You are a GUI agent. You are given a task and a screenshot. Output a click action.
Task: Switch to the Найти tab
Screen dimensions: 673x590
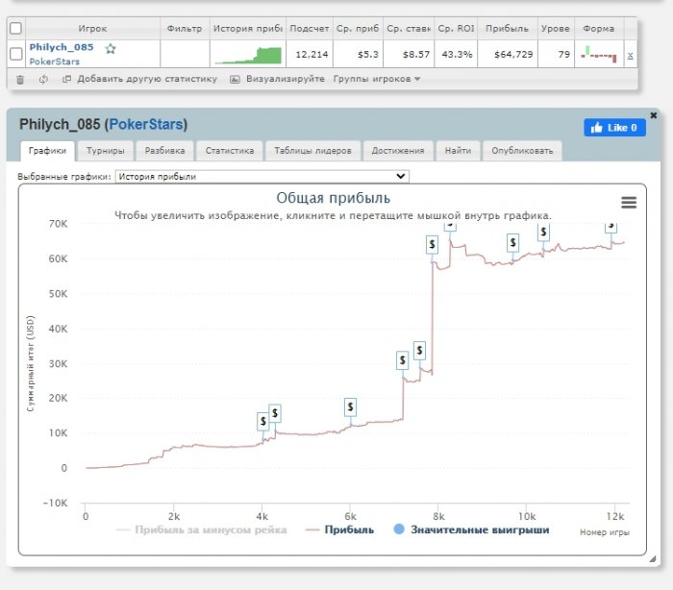click(458, 151)
